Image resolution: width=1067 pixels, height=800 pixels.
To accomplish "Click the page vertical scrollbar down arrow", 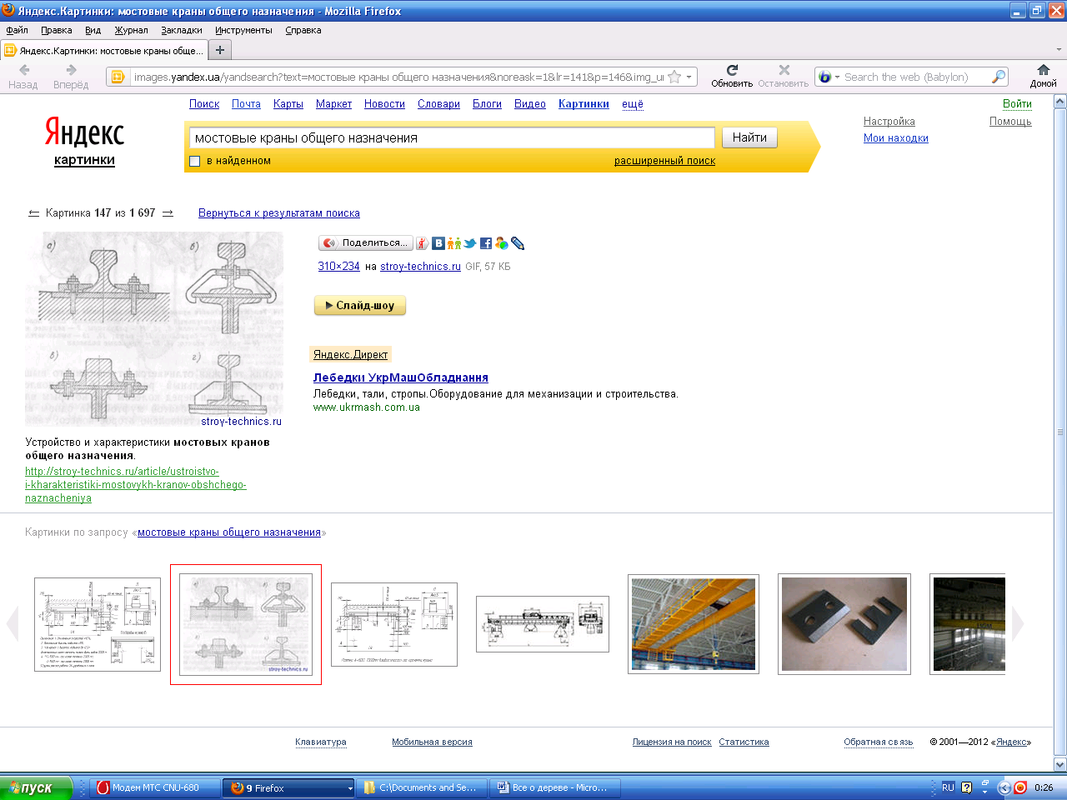I will [x=1060, y=764].
